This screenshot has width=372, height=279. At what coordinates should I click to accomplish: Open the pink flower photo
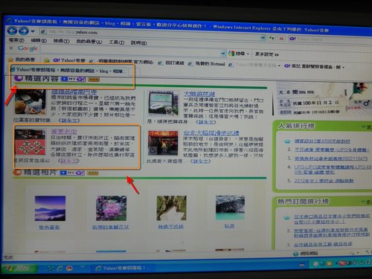point(111,208)
